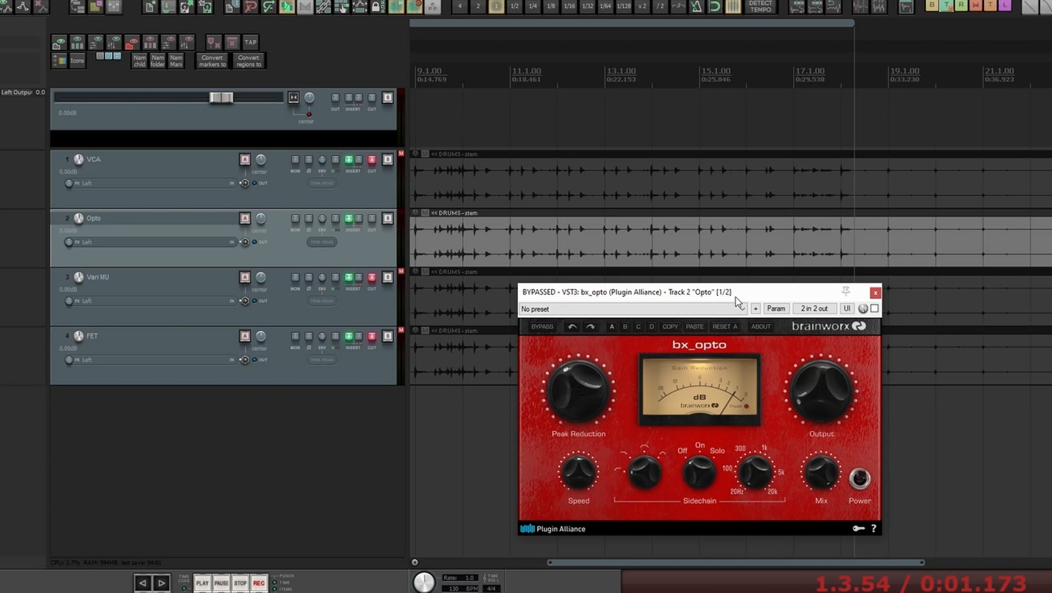Toggle the padlock lock icon in toolbar
Viewport: 1052px width, 593px height.
376,7
